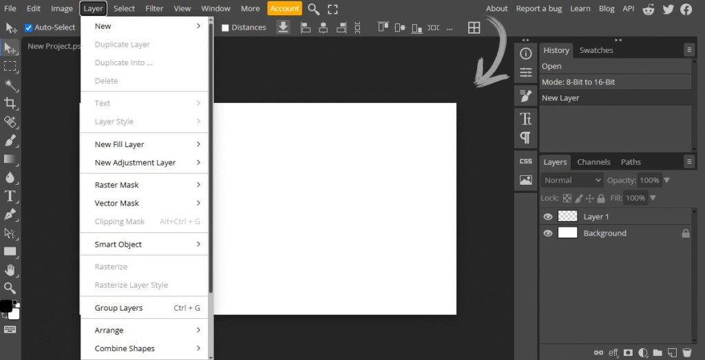Select the Crop tool
705x360 pixels.
(10, 103)
